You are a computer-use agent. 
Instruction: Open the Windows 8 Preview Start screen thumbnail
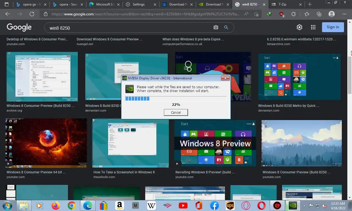215,143
